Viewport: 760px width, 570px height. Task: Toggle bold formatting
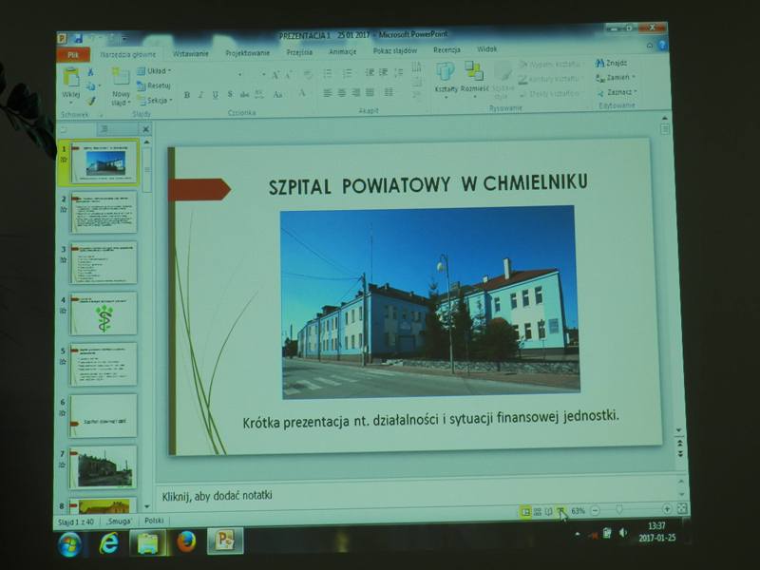pyautogui.click(x=187, y=96)
